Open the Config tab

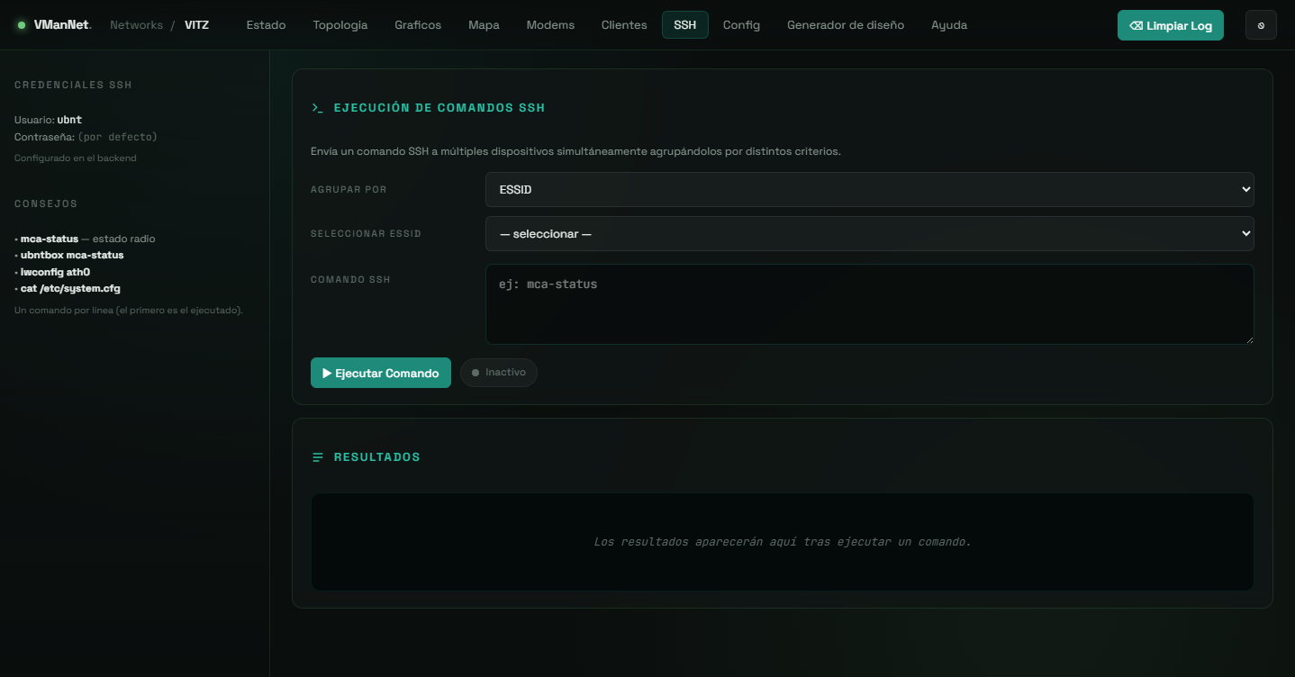[x=741, y=25]
